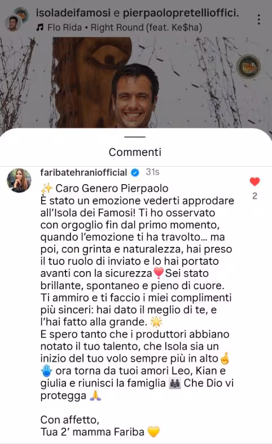Open the faribatehraniofficial username link
272x444 pixels.
pyautogui.click(x=84, y=172)
